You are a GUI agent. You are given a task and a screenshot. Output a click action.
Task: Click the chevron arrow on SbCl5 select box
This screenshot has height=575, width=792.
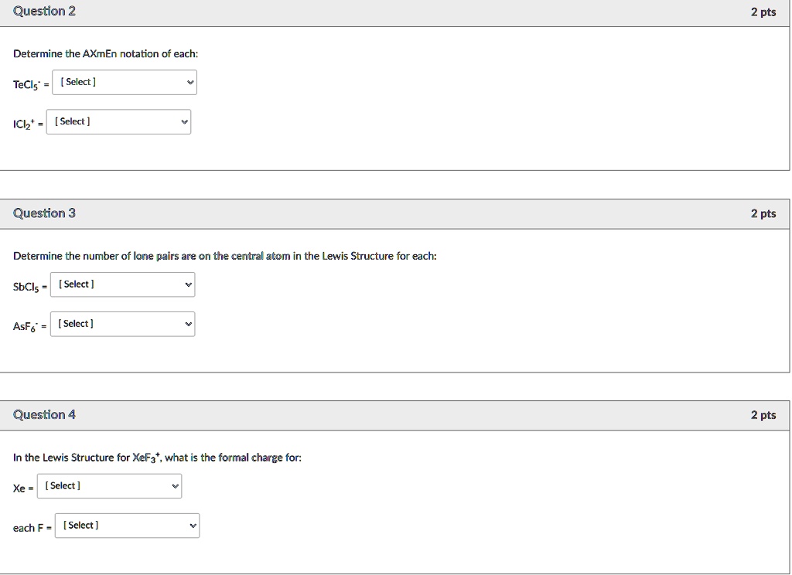tap(188, 284)
